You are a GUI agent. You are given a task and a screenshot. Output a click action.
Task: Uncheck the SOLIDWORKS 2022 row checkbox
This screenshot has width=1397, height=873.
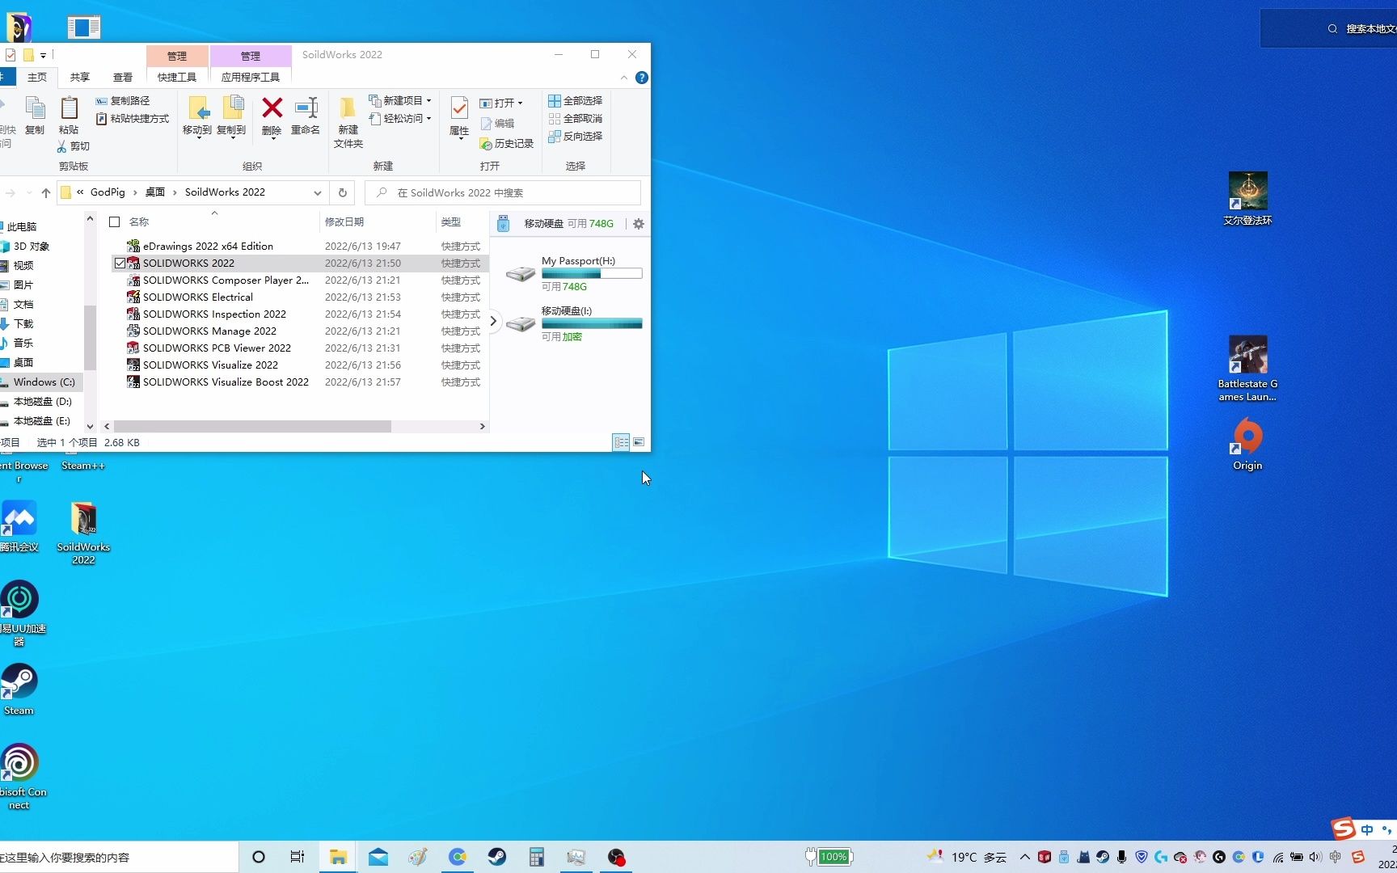click(120, 264)
